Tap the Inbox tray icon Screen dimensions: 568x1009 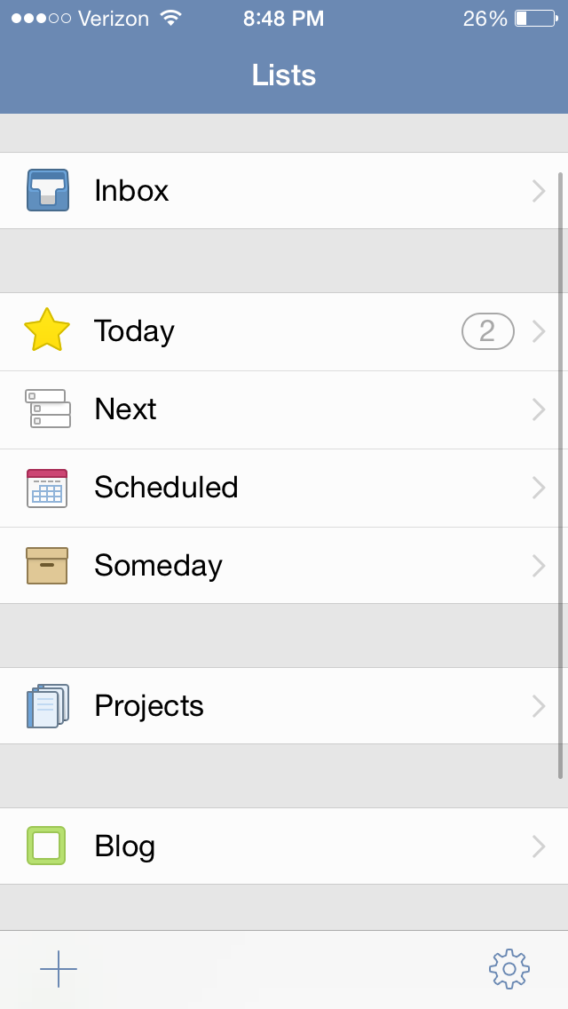47,190
